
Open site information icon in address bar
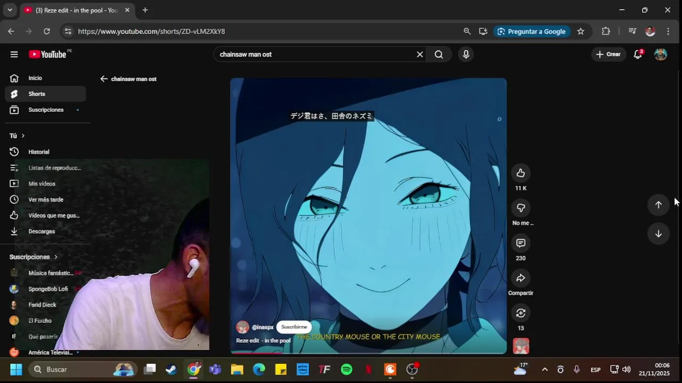click(x=68, y=31)
